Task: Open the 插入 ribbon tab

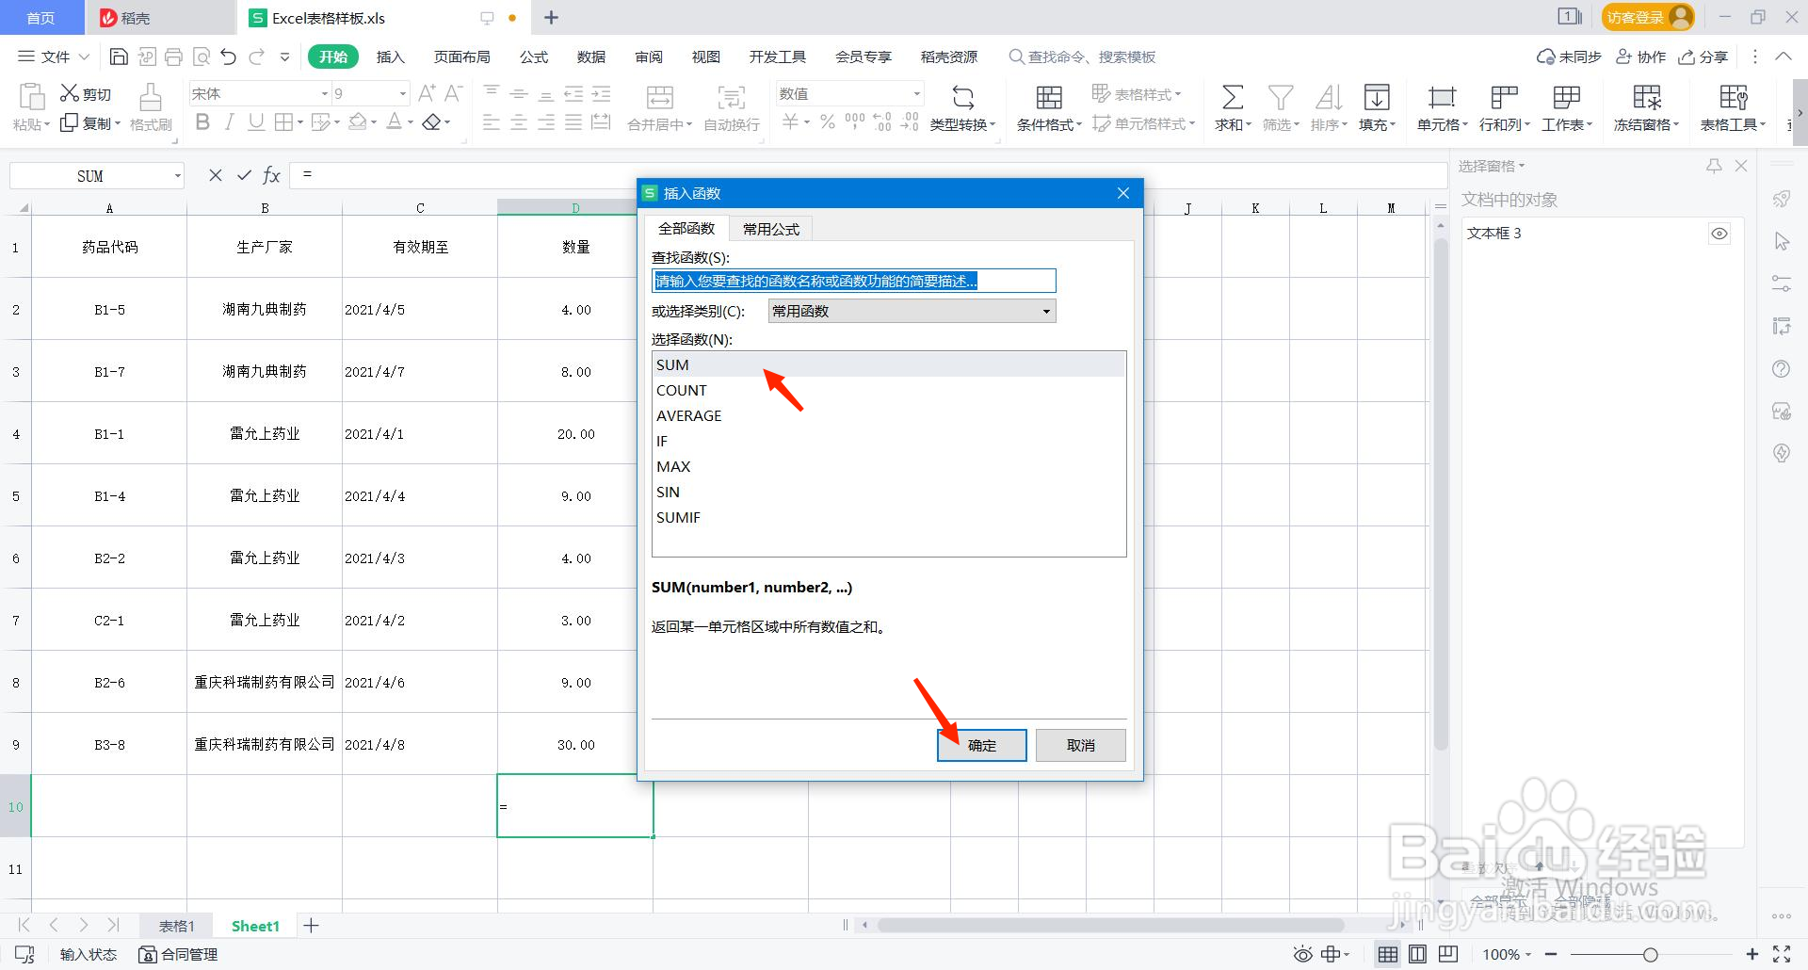Action: pyautogui.click(x=391, y=57)
